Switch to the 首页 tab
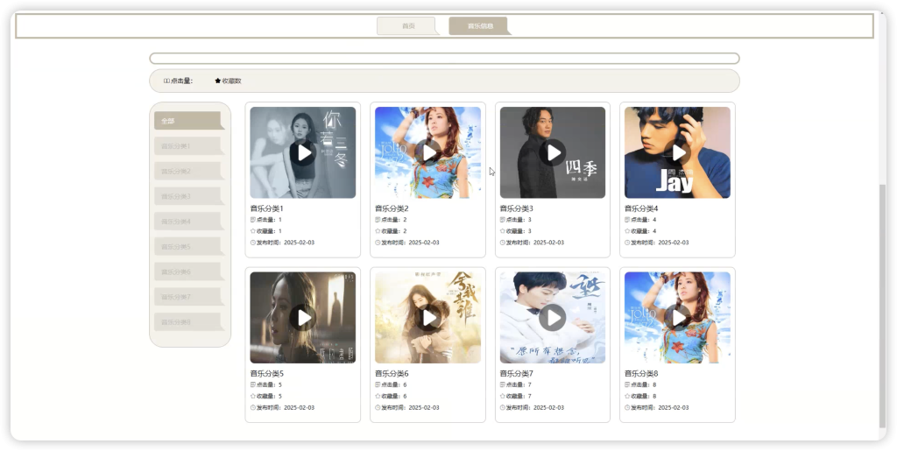The width and height of the screenshot is (897, 451). coord(408,25)
